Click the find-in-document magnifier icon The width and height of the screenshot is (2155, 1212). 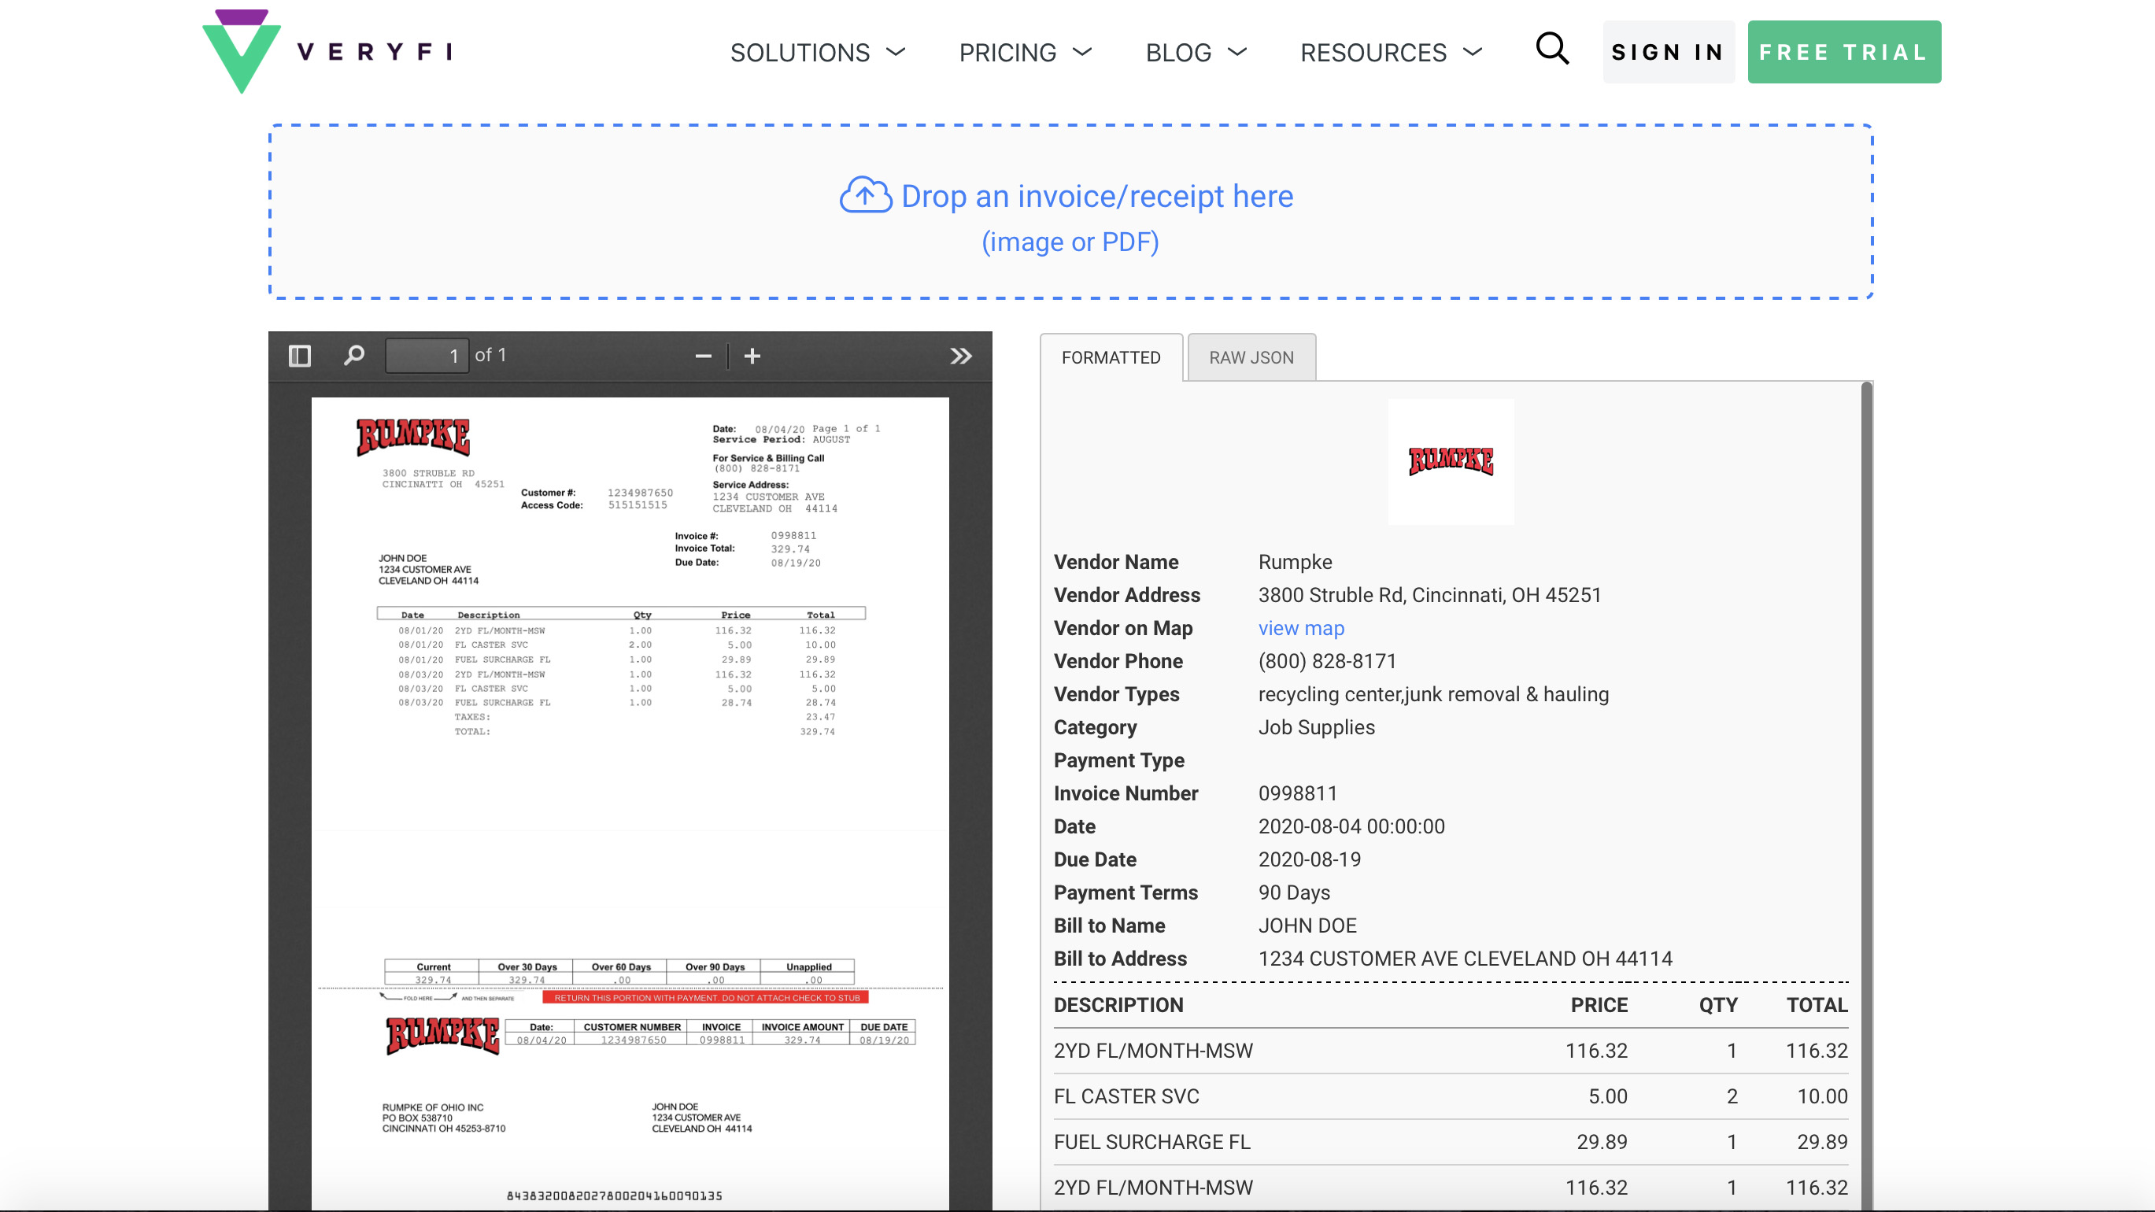tap(354, 356)
